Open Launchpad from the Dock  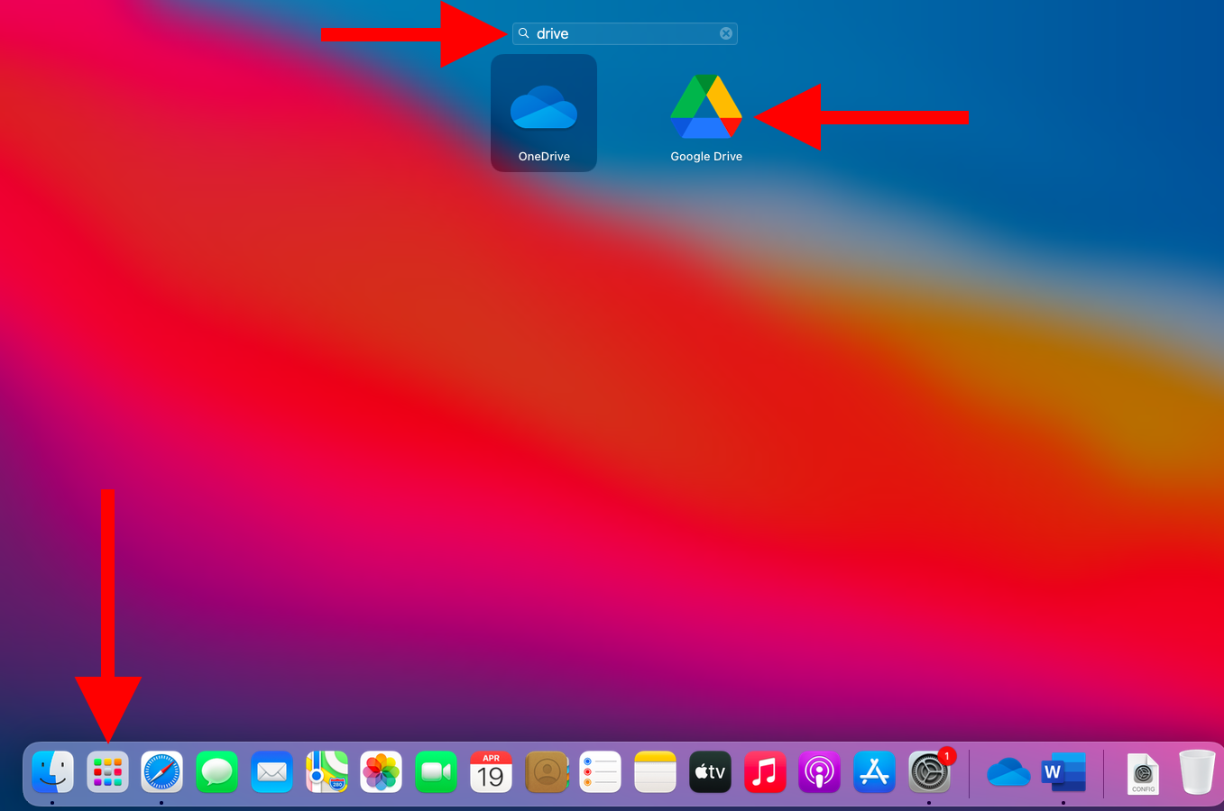click(107, 772)
